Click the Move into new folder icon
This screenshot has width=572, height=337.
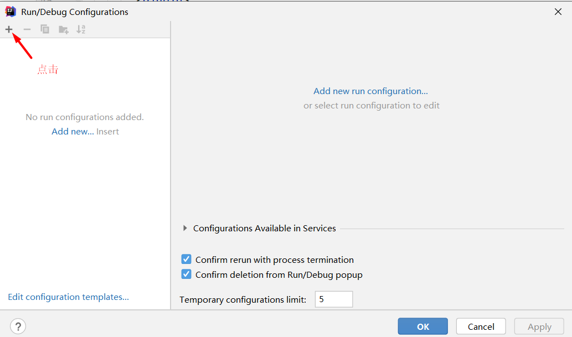[63, 29]
